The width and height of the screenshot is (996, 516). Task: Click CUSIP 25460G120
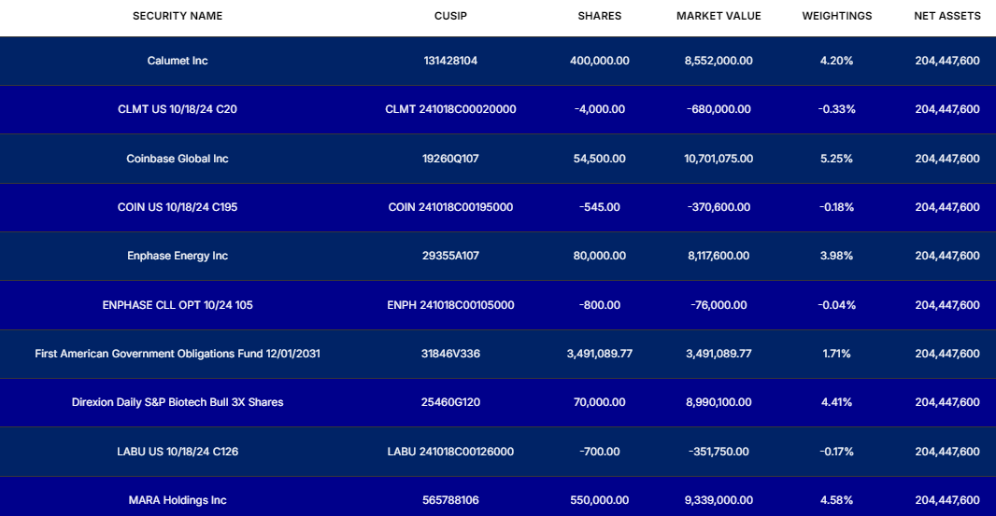[450, 402]
